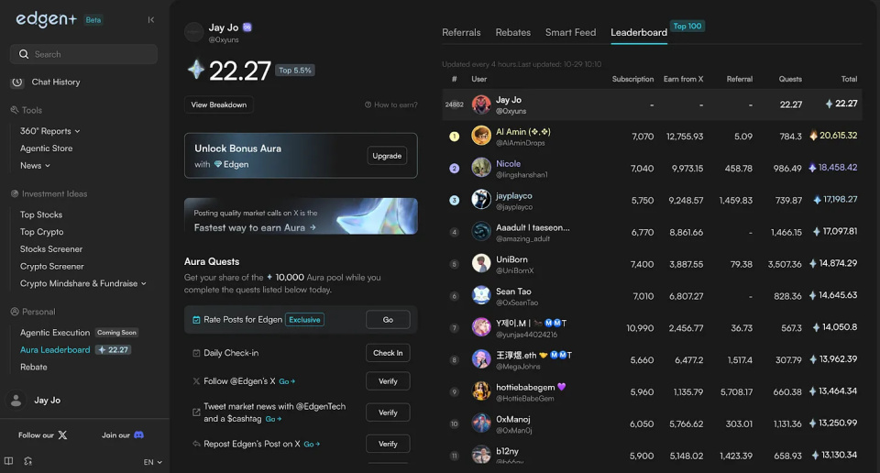
Task: Open Top Stocks in the sidebar
Action: click(x=41, y=214)
